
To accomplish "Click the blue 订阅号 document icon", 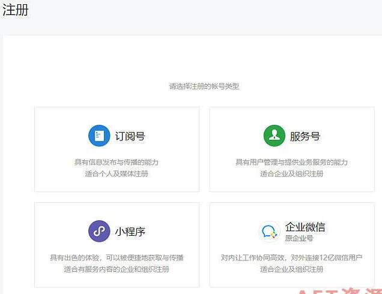I will 99,136.
